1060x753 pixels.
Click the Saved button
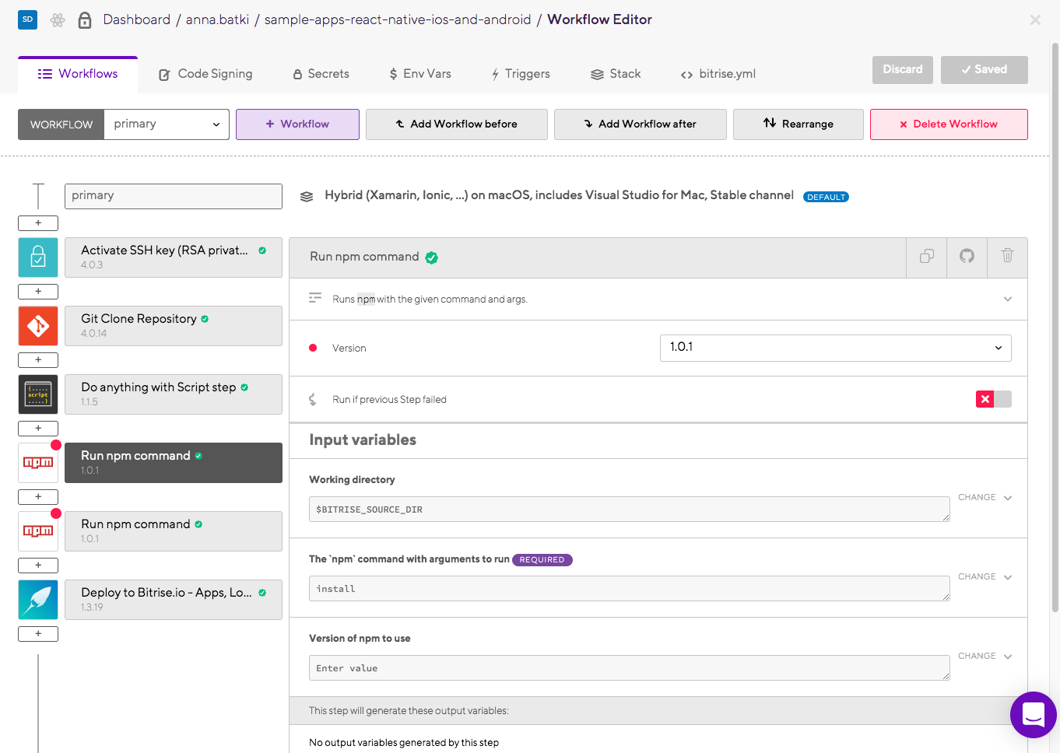[x=985, y=70]
